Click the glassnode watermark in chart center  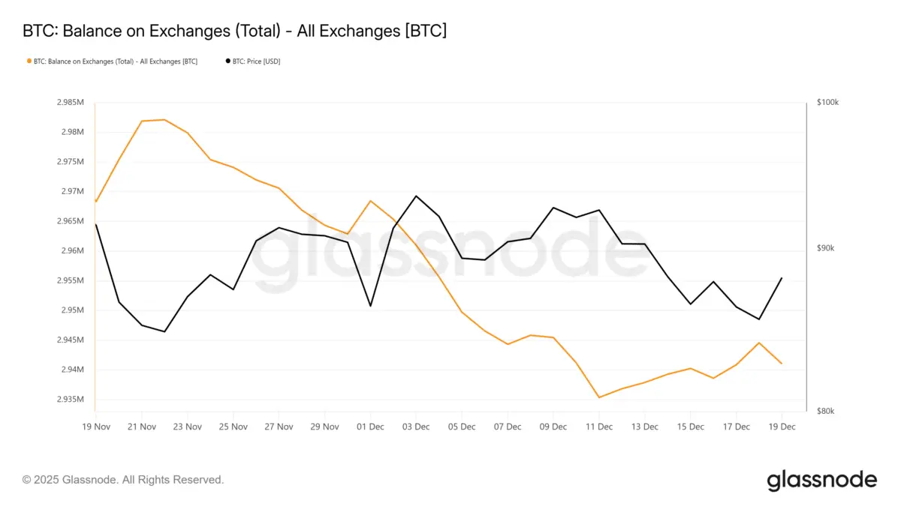tap(450, 259)
